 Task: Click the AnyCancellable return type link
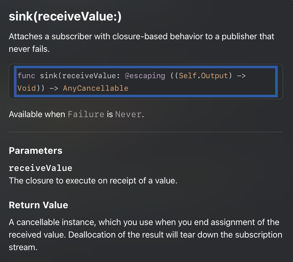(x=96, y=88)
